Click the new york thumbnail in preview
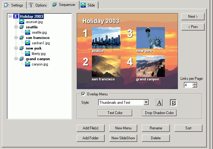The height and width of the screenshot is (149, 213). [151, 38]
